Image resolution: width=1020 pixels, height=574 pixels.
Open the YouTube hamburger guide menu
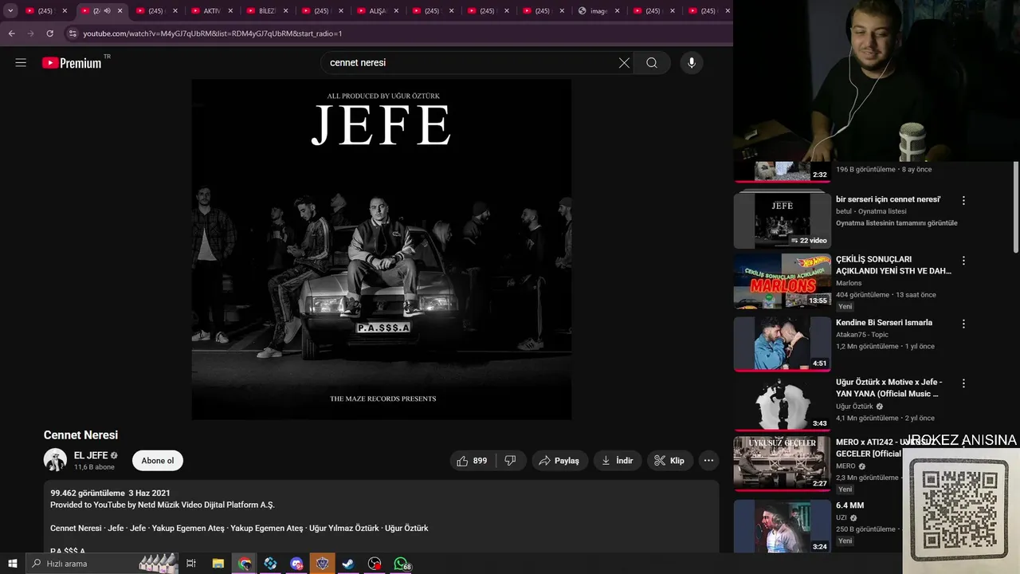pos(21,63)
